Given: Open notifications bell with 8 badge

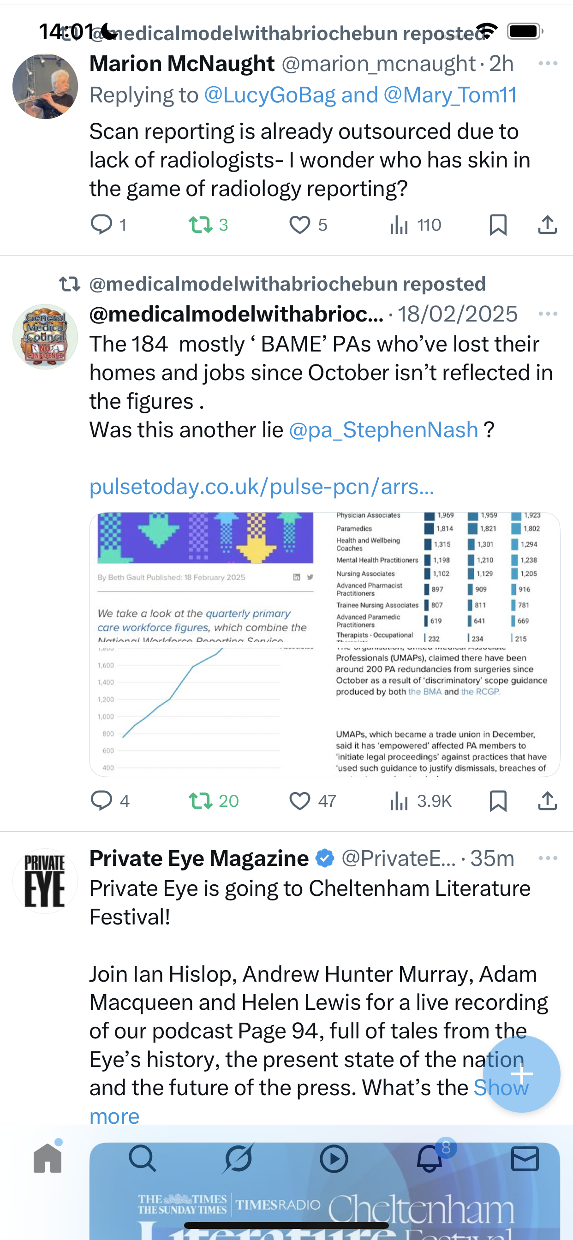Looking at the screenshot, I should click(430, 1159).
